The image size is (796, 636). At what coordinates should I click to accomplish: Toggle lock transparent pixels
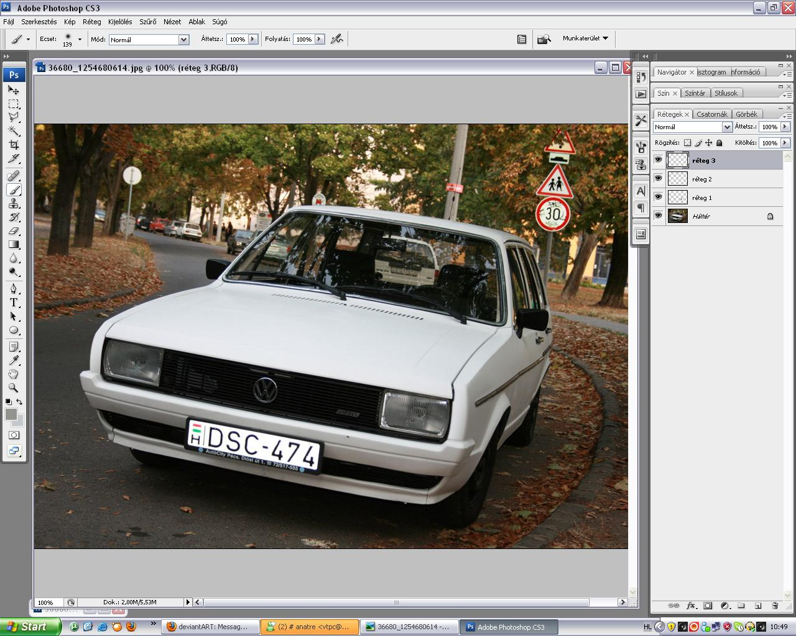(x=687, y=143)
